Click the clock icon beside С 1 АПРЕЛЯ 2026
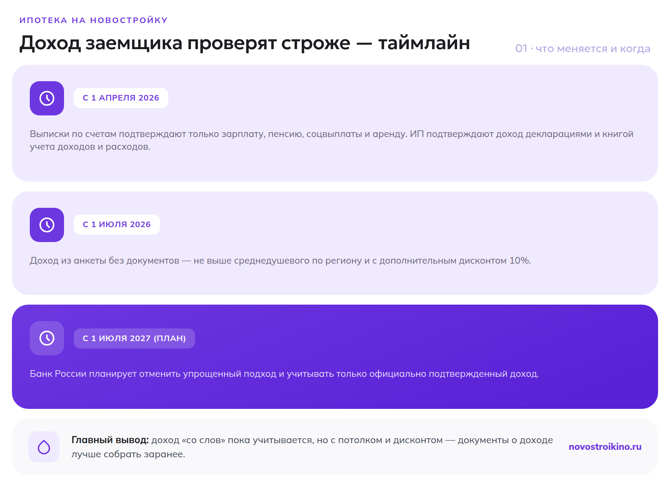Screen dimensions: 670x499 pos(47,98)
